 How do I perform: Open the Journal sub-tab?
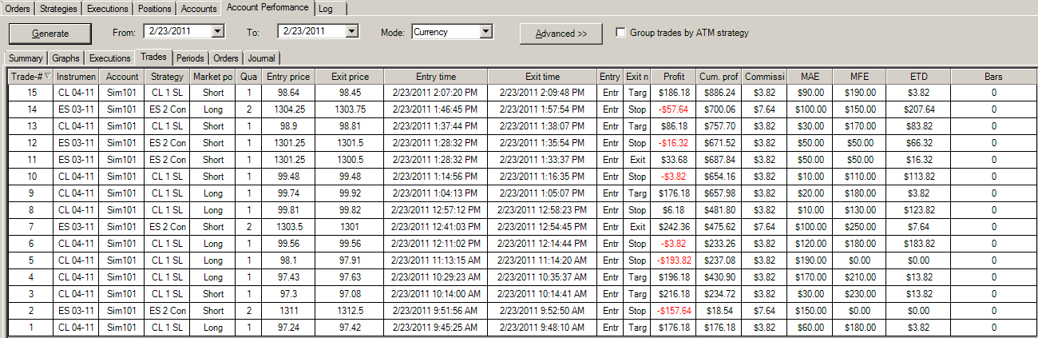coord(261,58)
